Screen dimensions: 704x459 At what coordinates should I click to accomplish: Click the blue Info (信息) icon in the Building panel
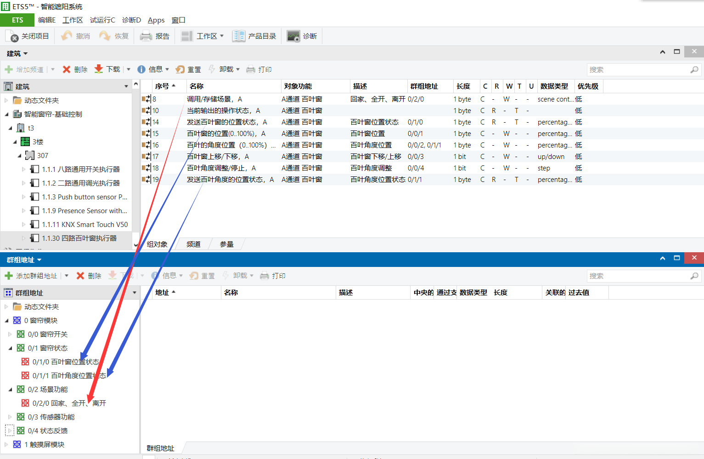141,69
